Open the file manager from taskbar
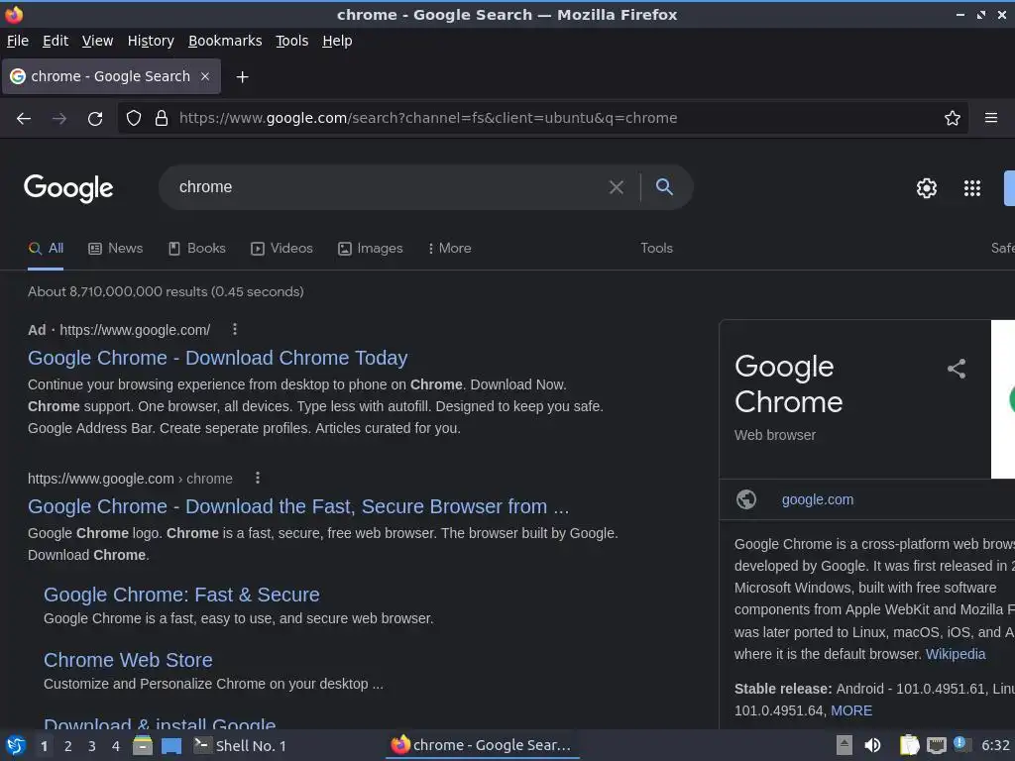The height and width of the screenshot is (761, 1015). point(143,745)
